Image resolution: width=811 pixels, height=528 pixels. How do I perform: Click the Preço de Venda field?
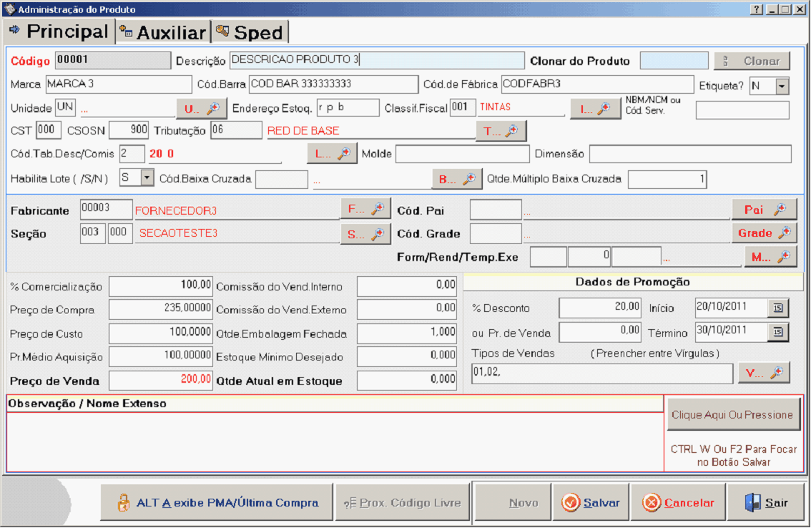pos(161,380)
